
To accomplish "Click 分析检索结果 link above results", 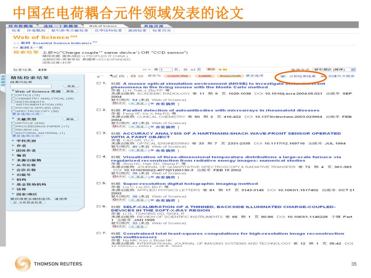I will point(303,76).
